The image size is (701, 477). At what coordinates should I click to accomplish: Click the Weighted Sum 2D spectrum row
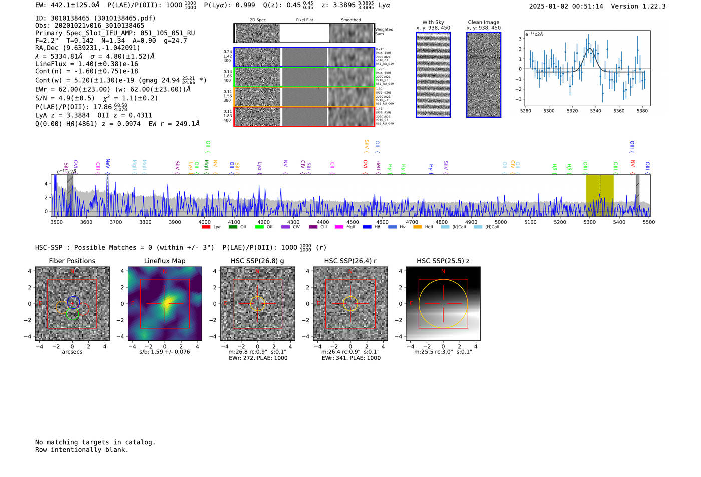(304, 33)
